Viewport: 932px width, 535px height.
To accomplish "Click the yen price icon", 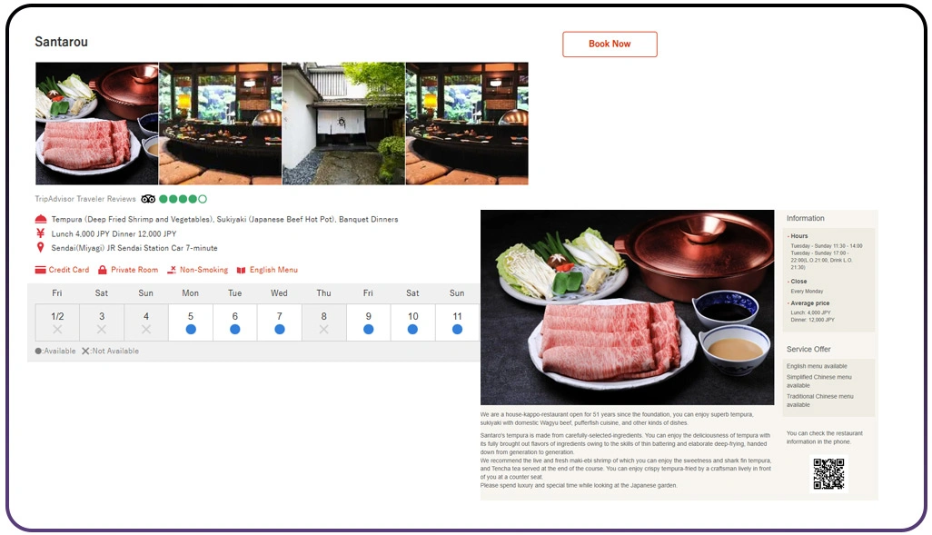I will click(x=40, y=233).
